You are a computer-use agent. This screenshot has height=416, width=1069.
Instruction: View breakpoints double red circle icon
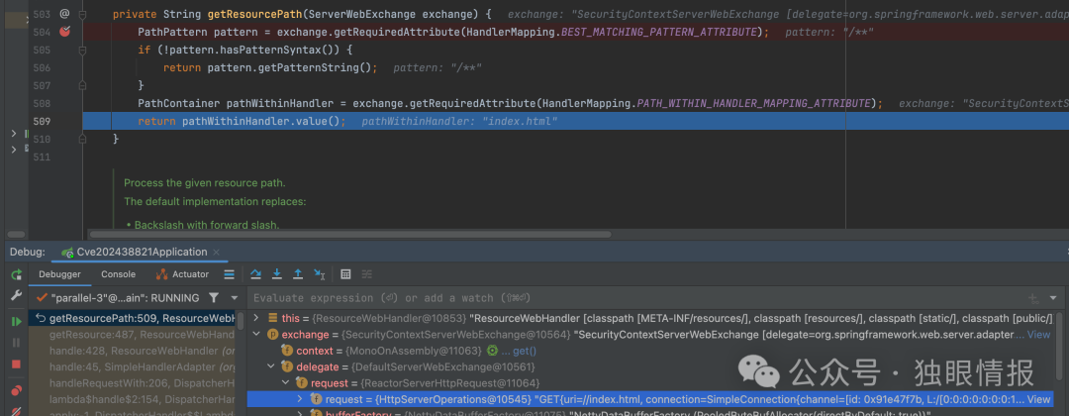click(x=16, y=391)
